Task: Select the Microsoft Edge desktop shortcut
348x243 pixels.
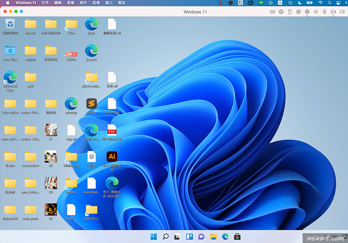Action: point(10,77)
